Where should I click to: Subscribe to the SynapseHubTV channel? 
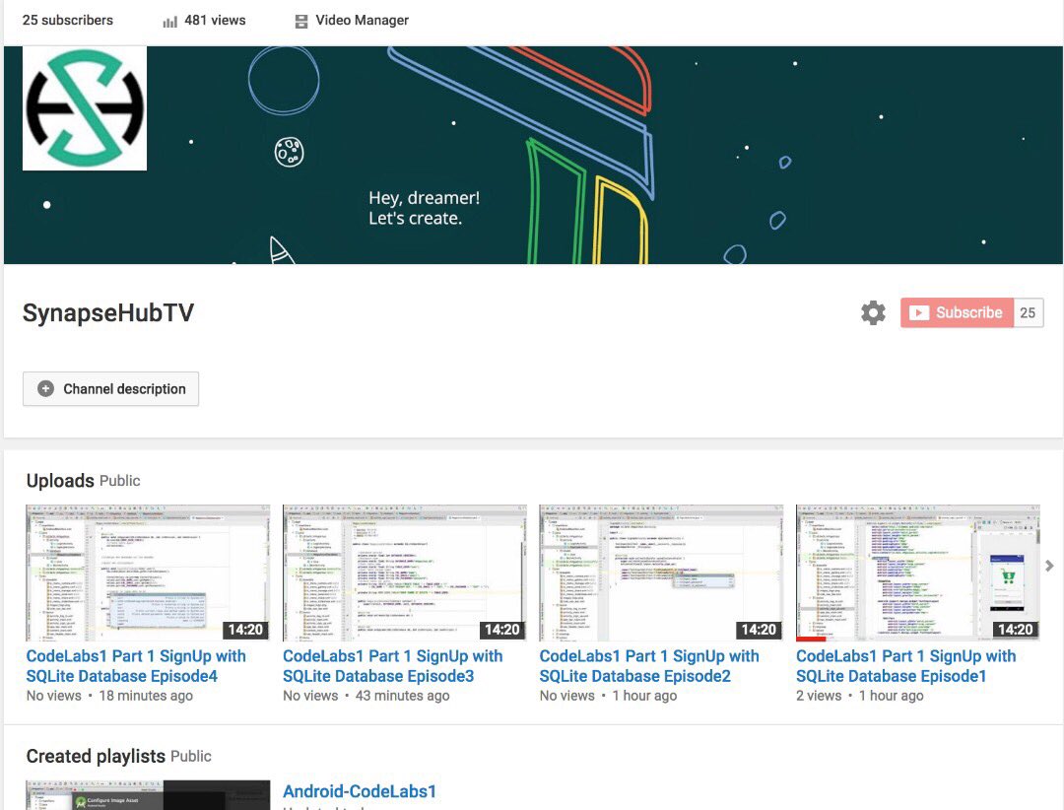tap(957, 313)
